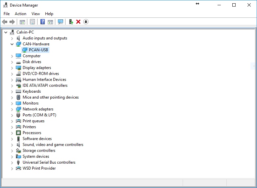The image size is (257, 188).
Task: Open the Action menu
Action: click(x=20, y=14)
